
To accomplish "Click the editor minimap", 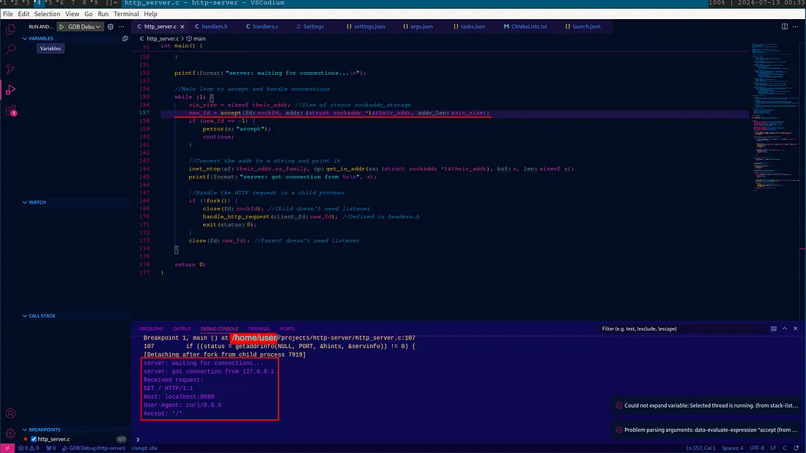I will (776, 117).
